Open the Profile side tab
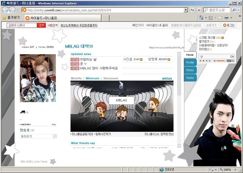This screenshot has height=173, width=243. 190,63
